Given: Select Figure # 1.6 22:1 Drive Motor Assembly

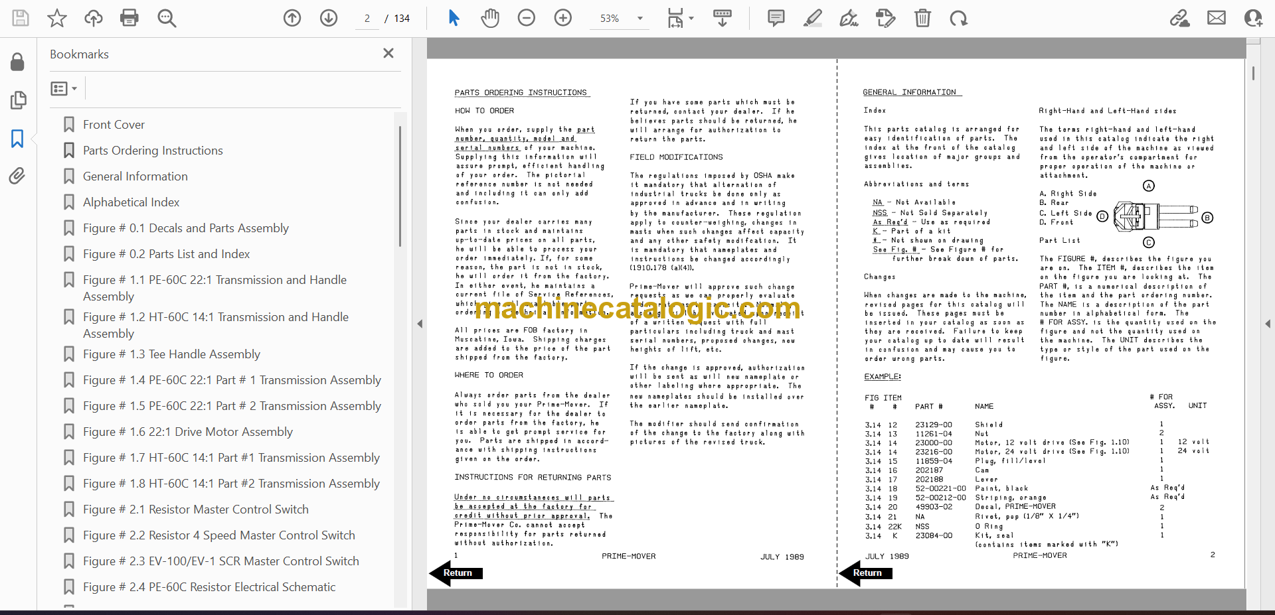Looking at the screenshot, I should coord(188,432).
